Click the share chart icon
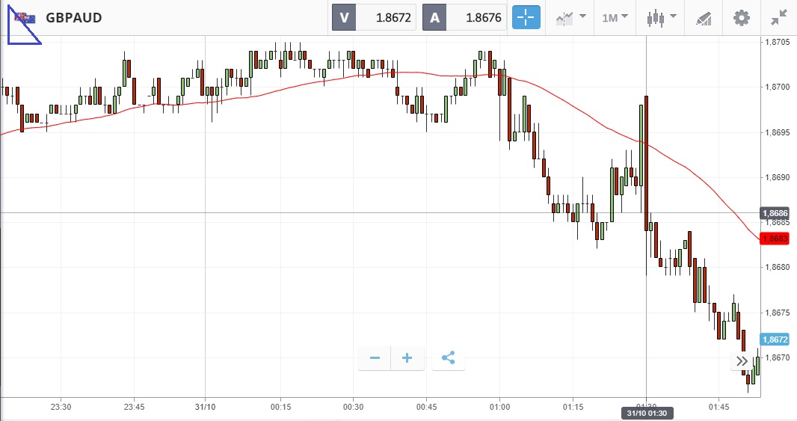This screenshot has height=421, width=797. click(x=448, y=358)
